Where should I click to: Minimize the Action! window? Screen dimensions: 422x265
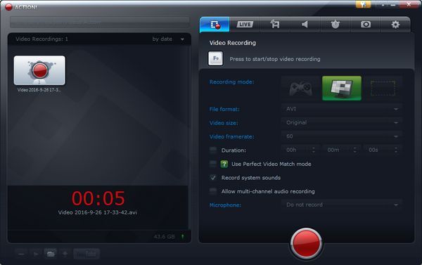coord(393,4)
